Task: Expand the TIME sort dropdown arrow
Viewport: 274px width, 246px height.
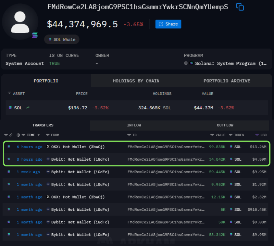Action: pos(38,135)
